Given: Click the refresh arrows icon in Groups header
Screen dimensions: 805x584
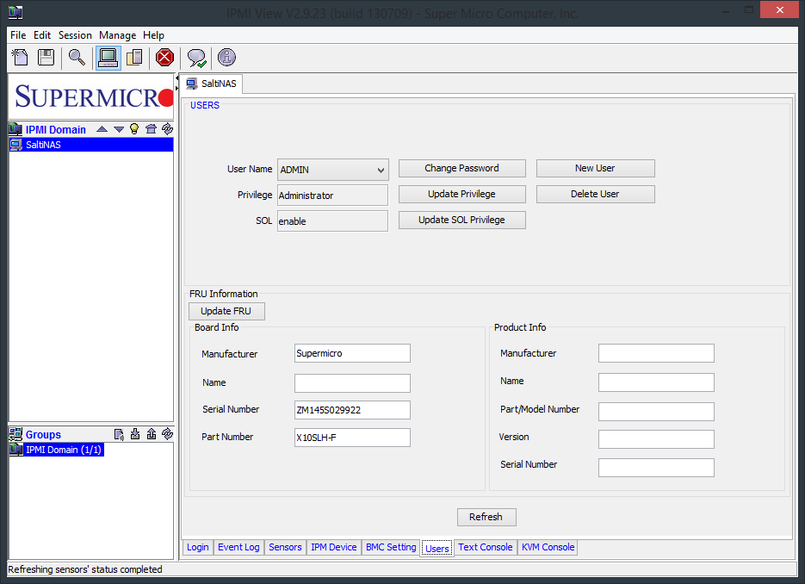Looking at the screenshot, I should point(167,434).
